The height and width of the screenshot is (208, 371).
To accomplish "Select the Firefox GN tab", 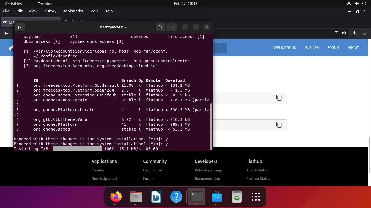I will pyautogui.click(x=30, y=22).
